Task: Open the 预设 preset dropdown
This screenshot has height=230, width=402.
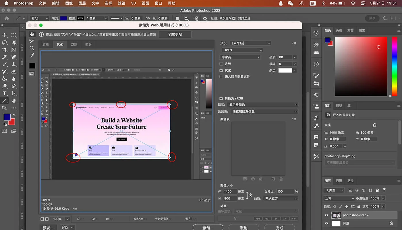Action: [x=250, y=43]
